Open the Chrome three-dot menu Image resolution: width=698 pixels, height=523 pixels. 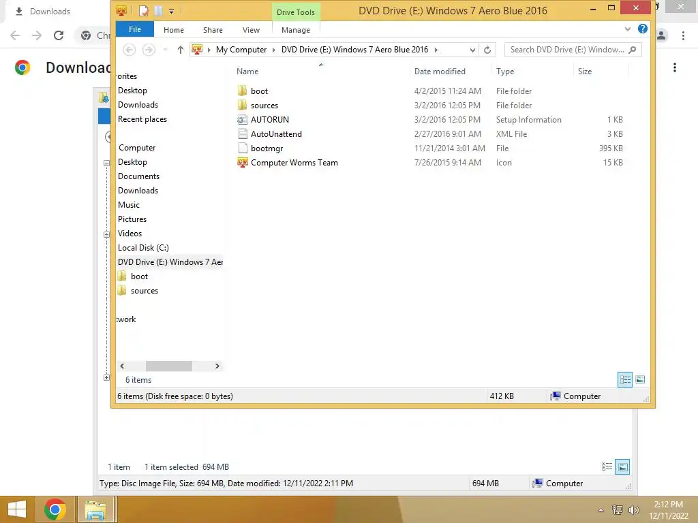tap(683, 35)
